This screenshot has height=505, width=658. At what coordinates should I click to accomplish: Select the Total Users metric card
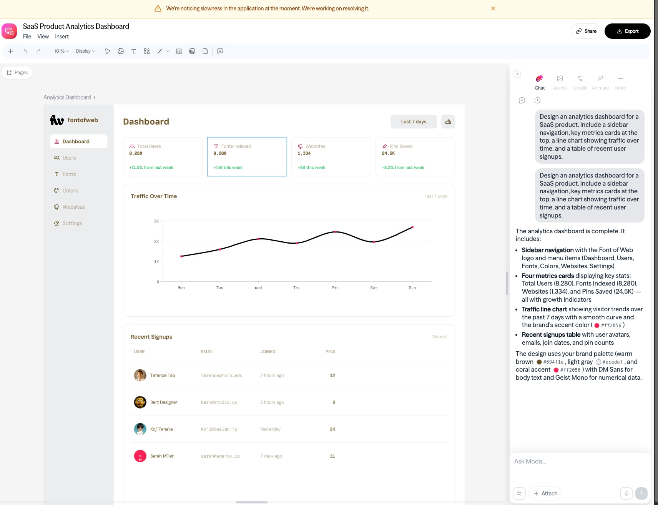coord(163,157)
